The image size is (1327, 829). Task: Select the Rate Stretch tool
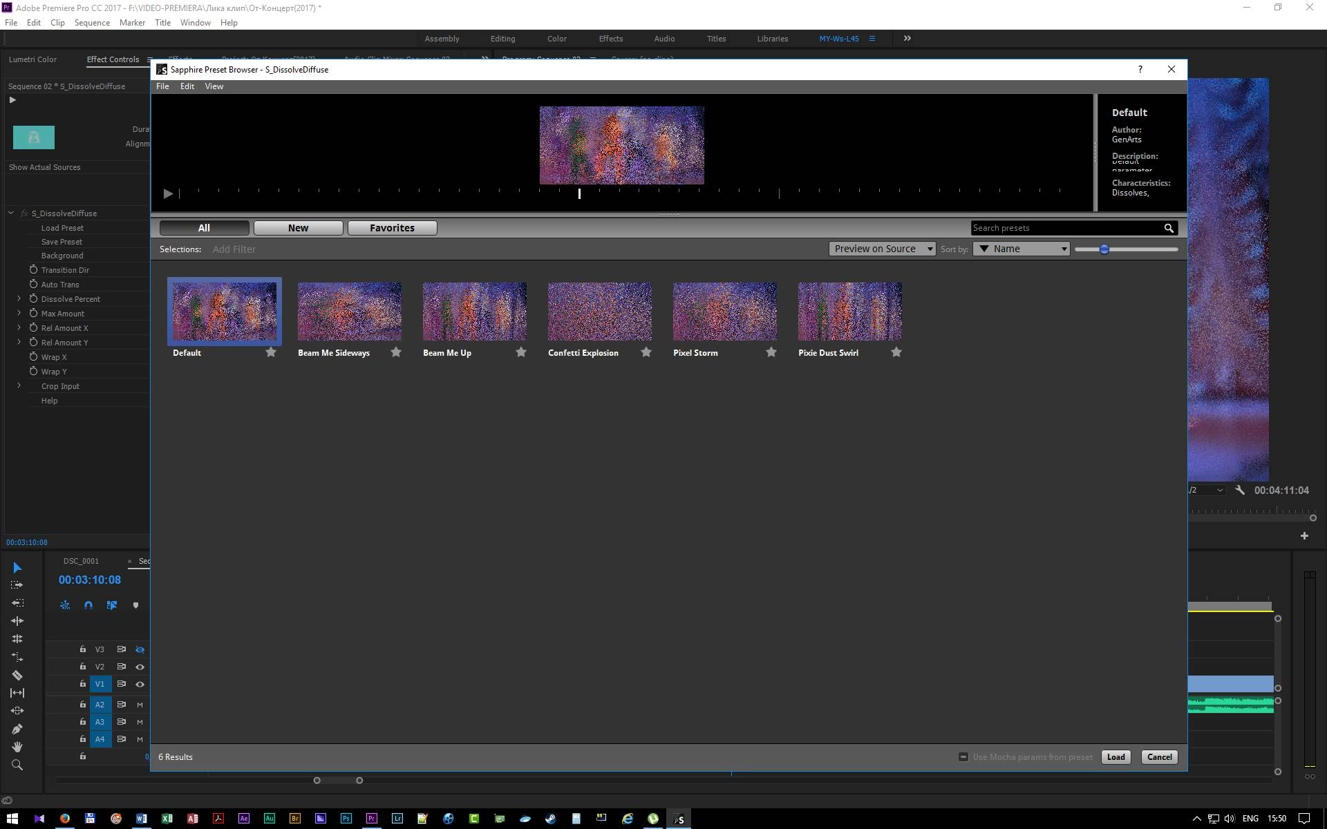pos(17,657)
